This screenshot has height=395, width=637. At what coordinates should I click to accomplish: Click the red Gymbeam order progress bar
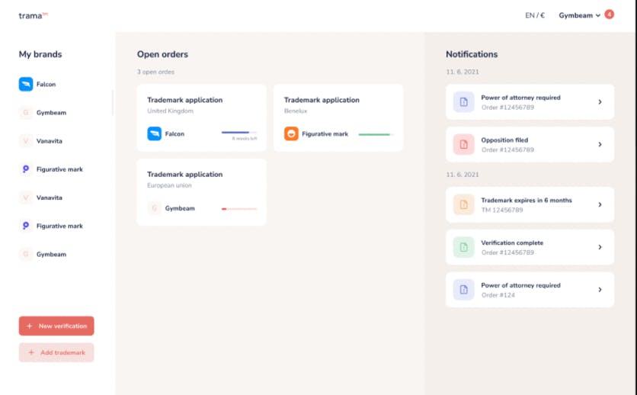pos(239,209)
